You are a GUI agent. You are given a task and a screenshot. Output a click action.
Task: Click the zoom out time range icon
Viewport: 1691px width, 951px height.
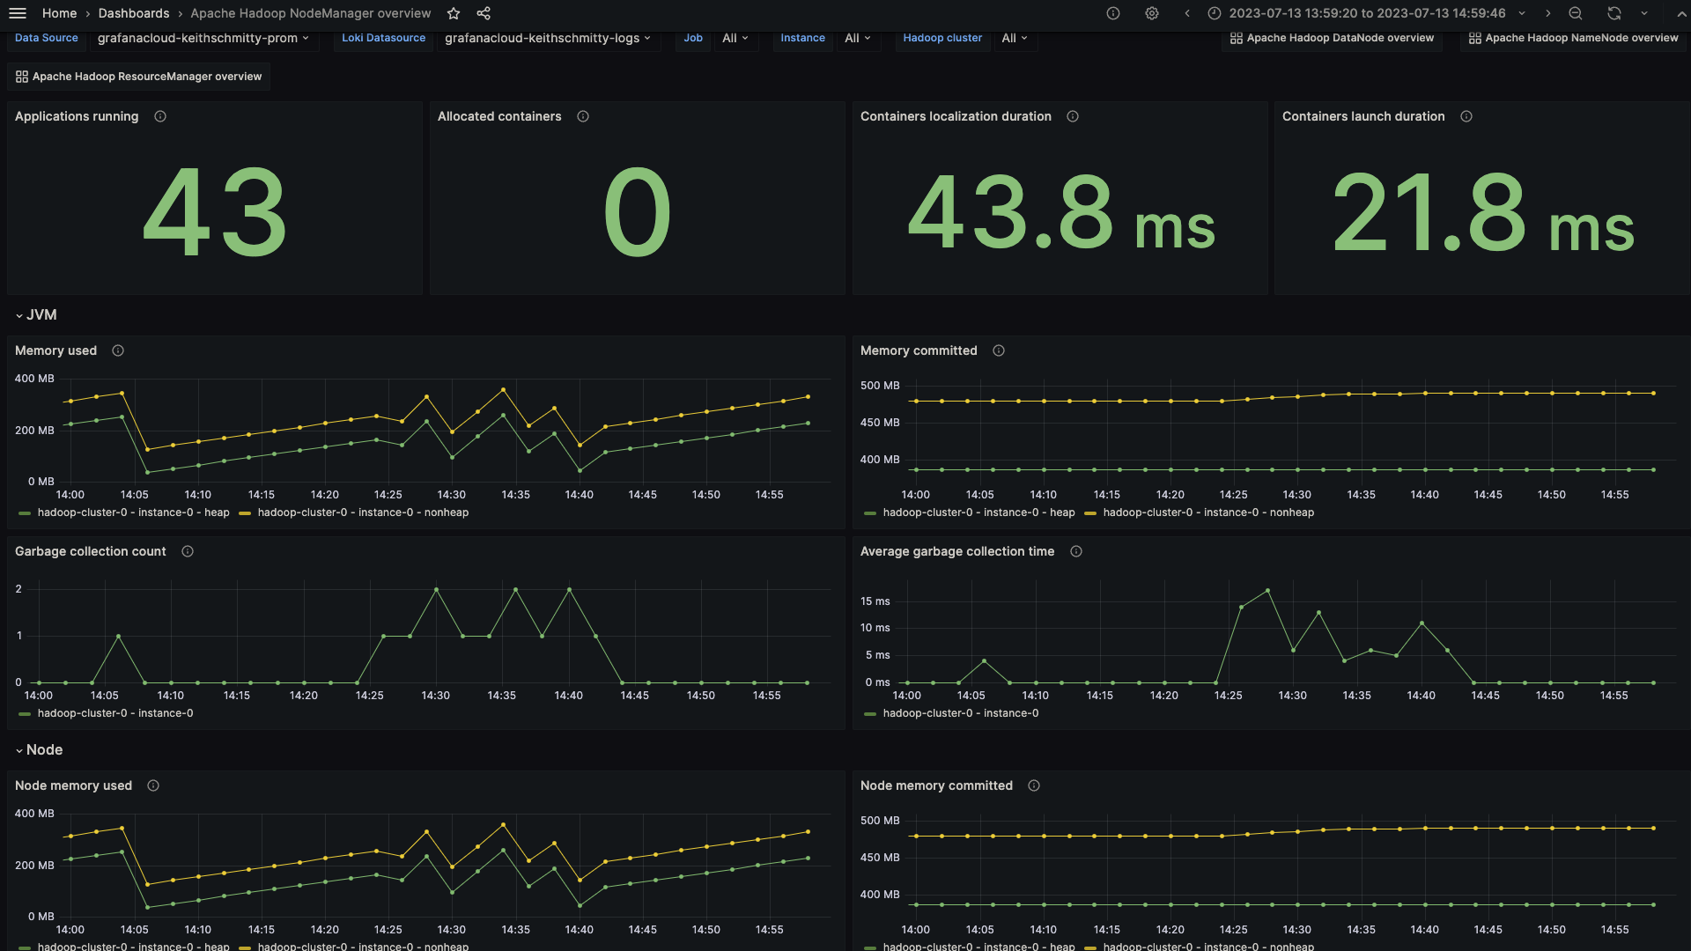point(1575,13)
